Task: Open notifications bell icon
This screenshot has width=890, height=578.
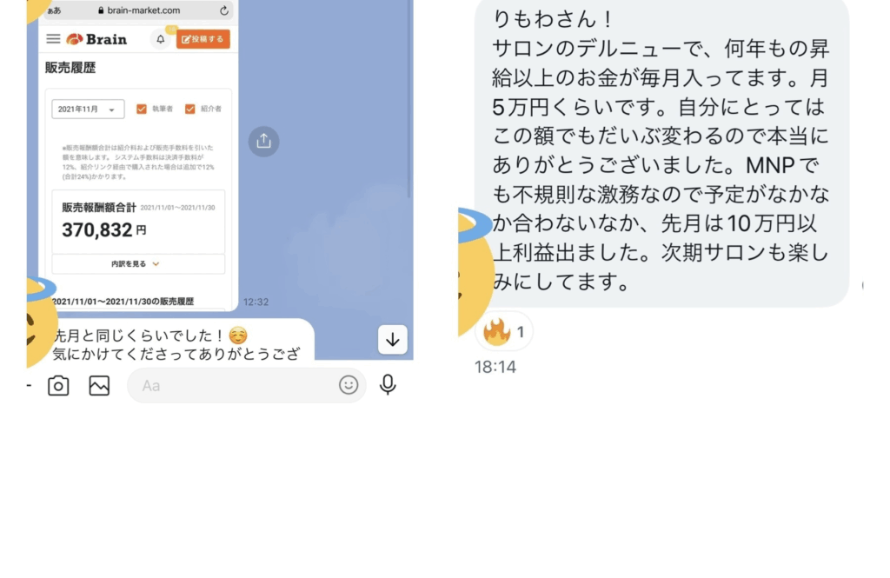Action: point(161,39)
